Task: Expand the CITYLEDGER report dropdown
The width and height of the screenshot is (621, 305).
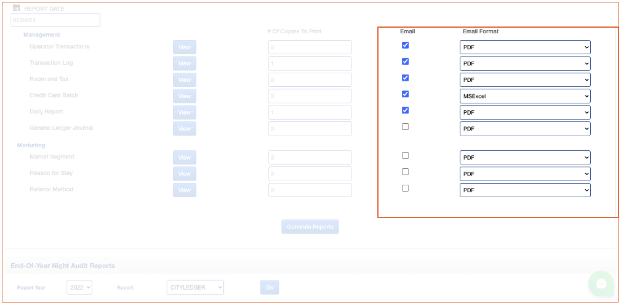Action: (x=195, y=287)
